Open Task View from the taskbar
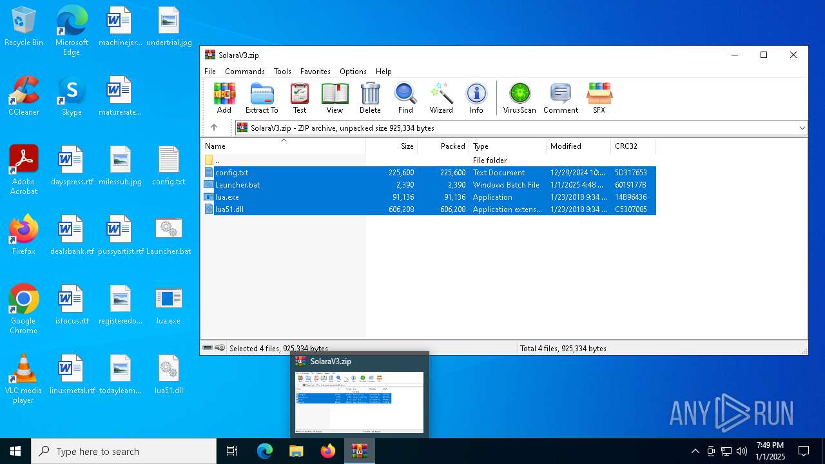The width and height of the screenshot is (825, 464). click(232, 451)
